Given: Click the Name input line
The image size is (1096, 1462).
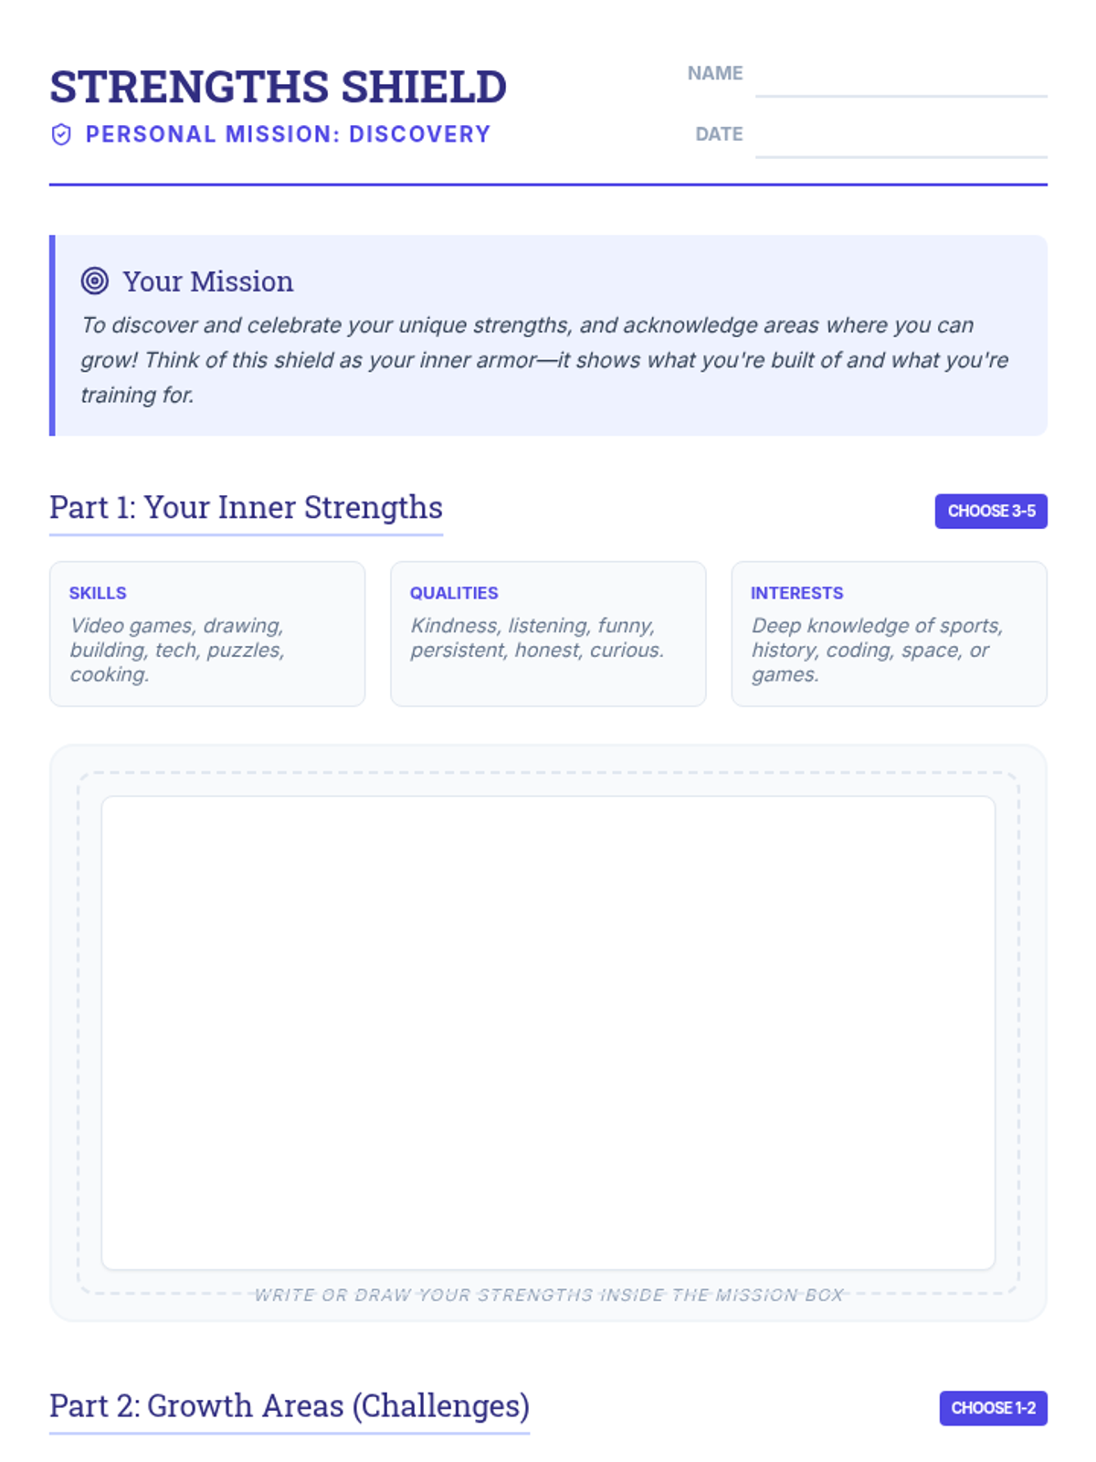Looking at the screenshot, I should 901,80.
